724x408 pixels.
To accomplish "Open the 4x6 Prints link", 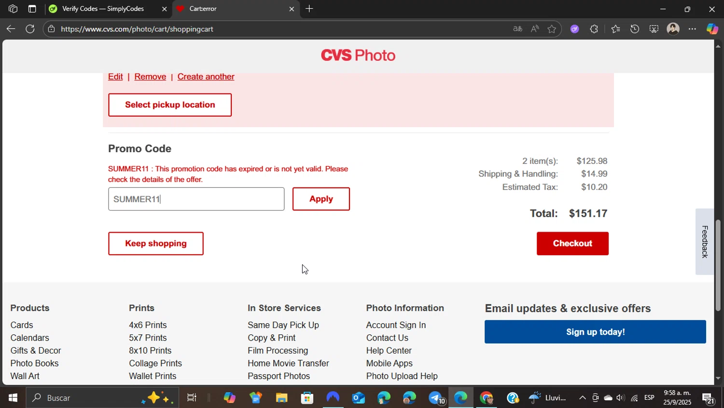I will pyautogui.click(x=148, y=325).
